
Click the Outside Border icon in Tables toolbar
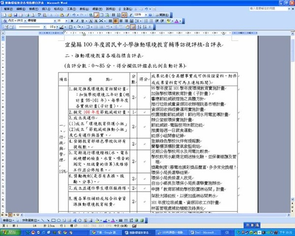tap(70, 27)
